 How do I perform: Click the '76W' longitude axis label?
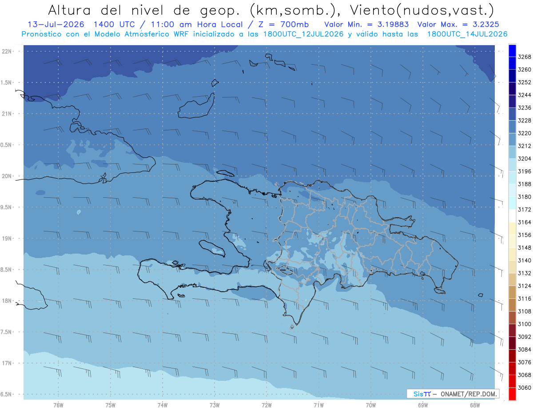(x=58, y=405)
